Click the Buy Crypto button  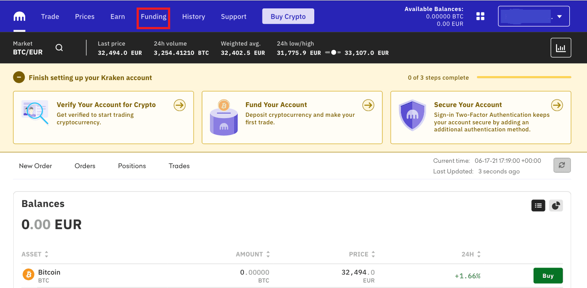click(288, 16)
